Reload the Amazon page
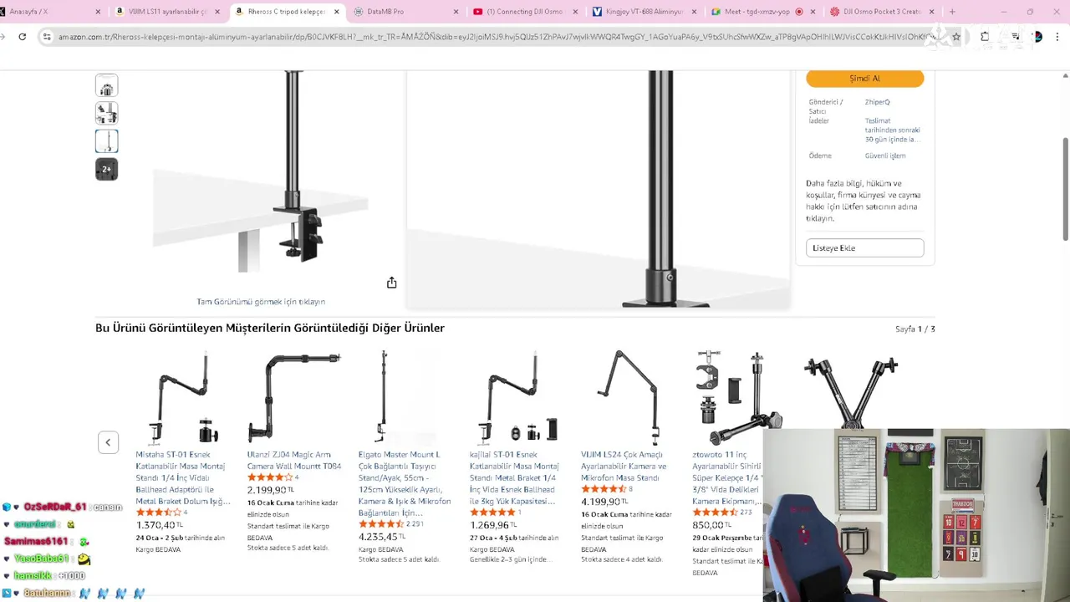This screenshot has height=602, width=1070. [x=23, y=37]
